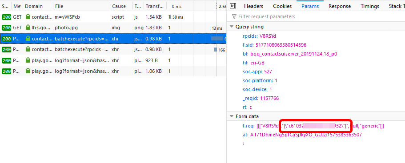Click 200 status badge on photo.jpg row
Viewport: 405px width, 163px height.
pos(6,28)
